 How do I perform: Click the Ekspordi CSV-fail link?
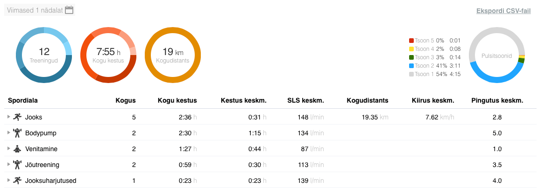[503, 11]
